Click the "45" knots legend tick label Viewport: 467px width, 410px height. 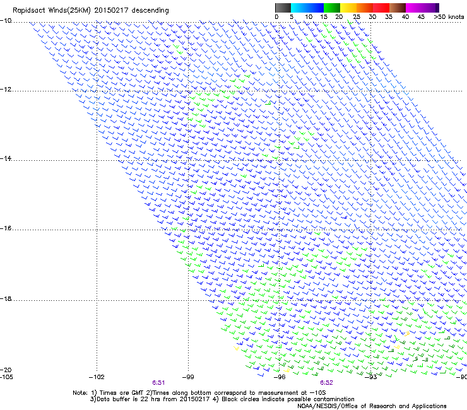click(421, 17)
